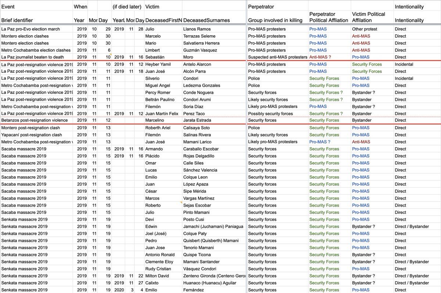441x293 pixels.
Task: Click the '(if died later)' header cell
Action: 127,7
